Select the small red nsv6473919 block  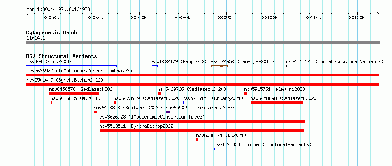tap(115, 103)
